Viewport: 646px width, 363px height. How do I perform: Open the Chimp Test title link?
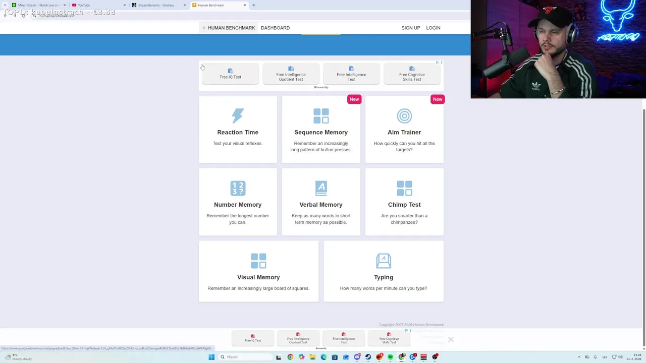pyautogui.click(x=404, y=205)
